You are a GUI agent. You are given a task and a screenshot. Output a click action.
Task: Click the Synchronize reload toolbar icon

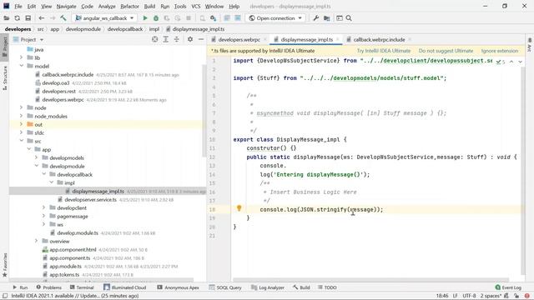pyautogui.click(x=18, y=18)
